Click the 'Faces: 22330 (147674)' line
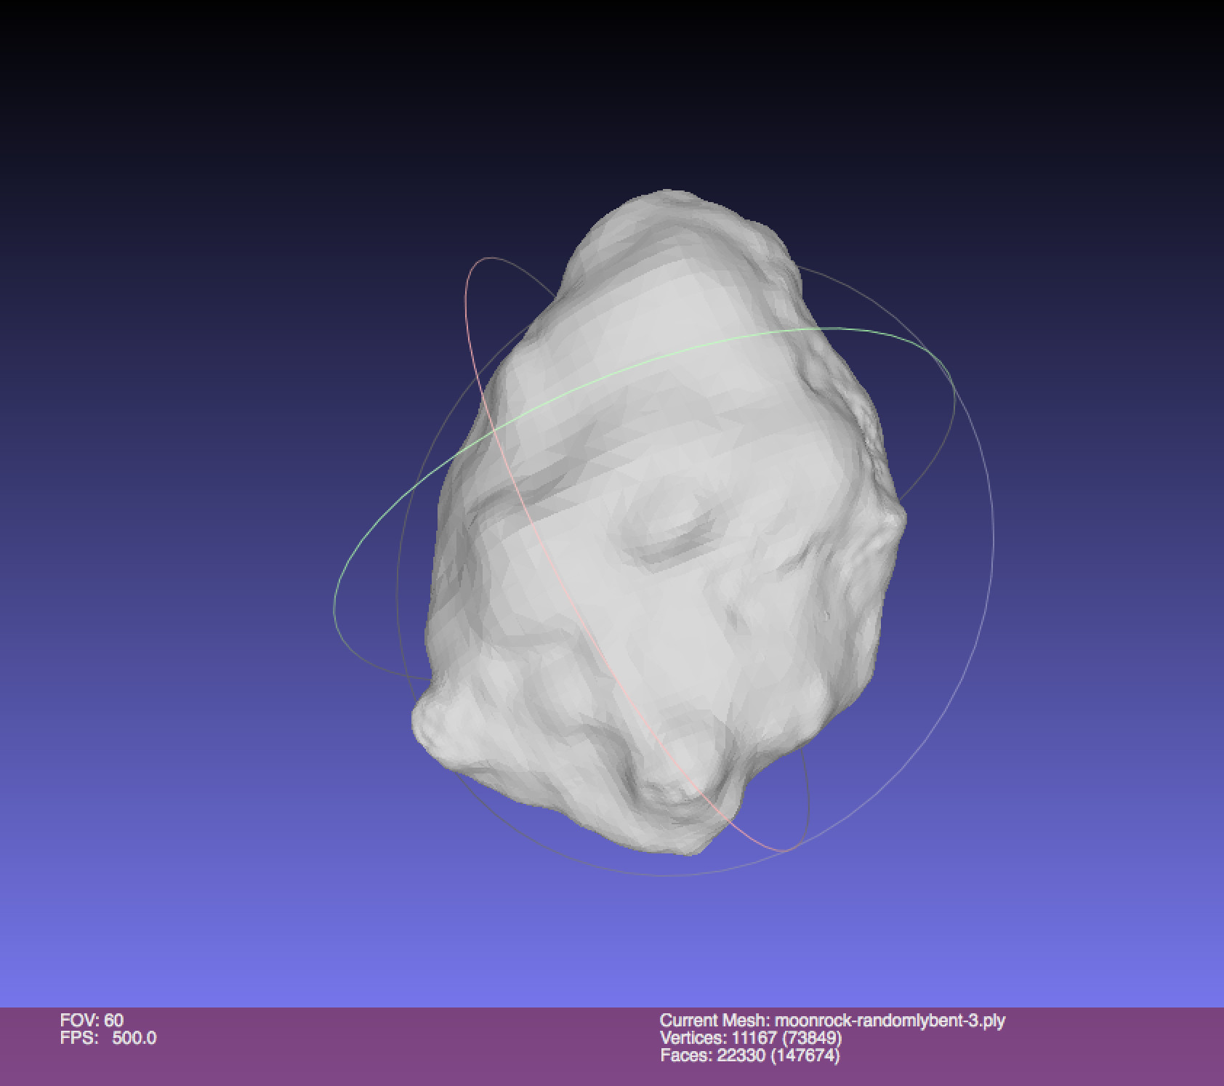The image size is (1224, 1086). (x=750, y=1055)
